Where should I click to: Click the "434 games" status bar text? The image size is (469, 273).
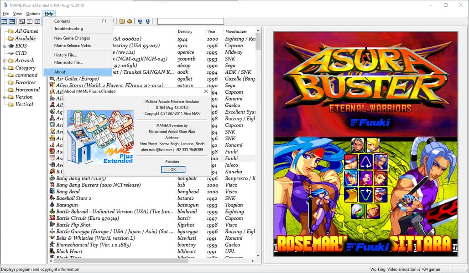[431, 269]
